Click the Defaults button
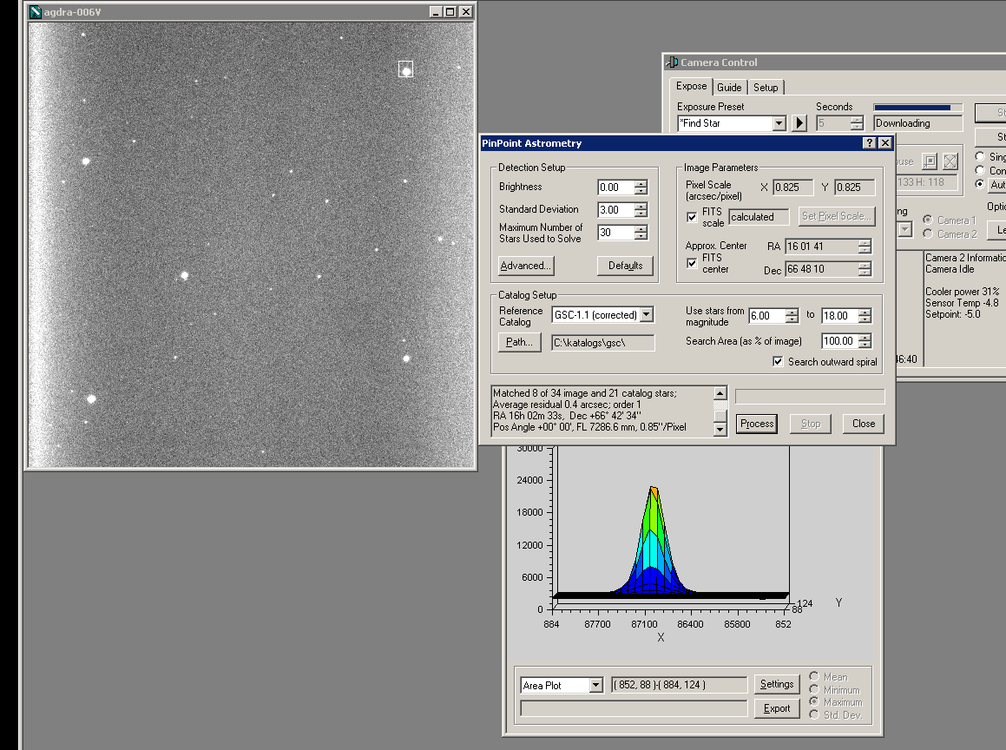 625,266
